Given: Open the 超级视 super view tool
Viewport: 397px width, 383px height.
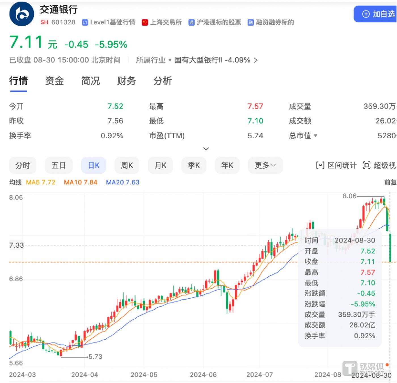Looking at the screenshot, I should pos(377,165).
